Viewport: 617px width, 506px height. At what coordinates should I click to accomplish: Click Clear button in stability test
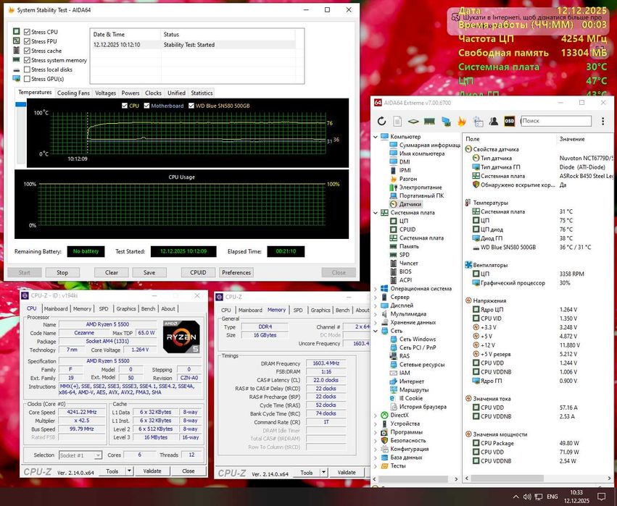click(112, 273)
